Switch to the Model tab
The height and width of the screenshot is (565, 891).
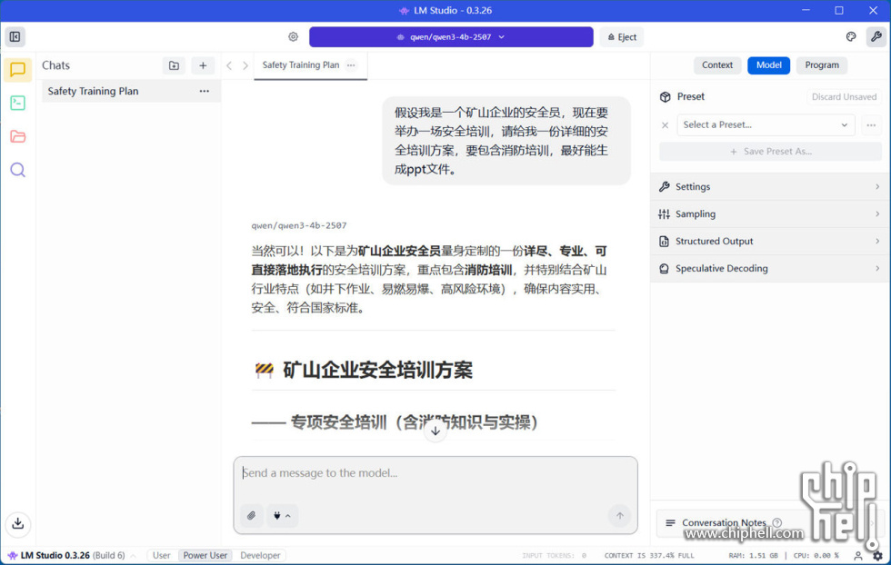coord(768,64)
